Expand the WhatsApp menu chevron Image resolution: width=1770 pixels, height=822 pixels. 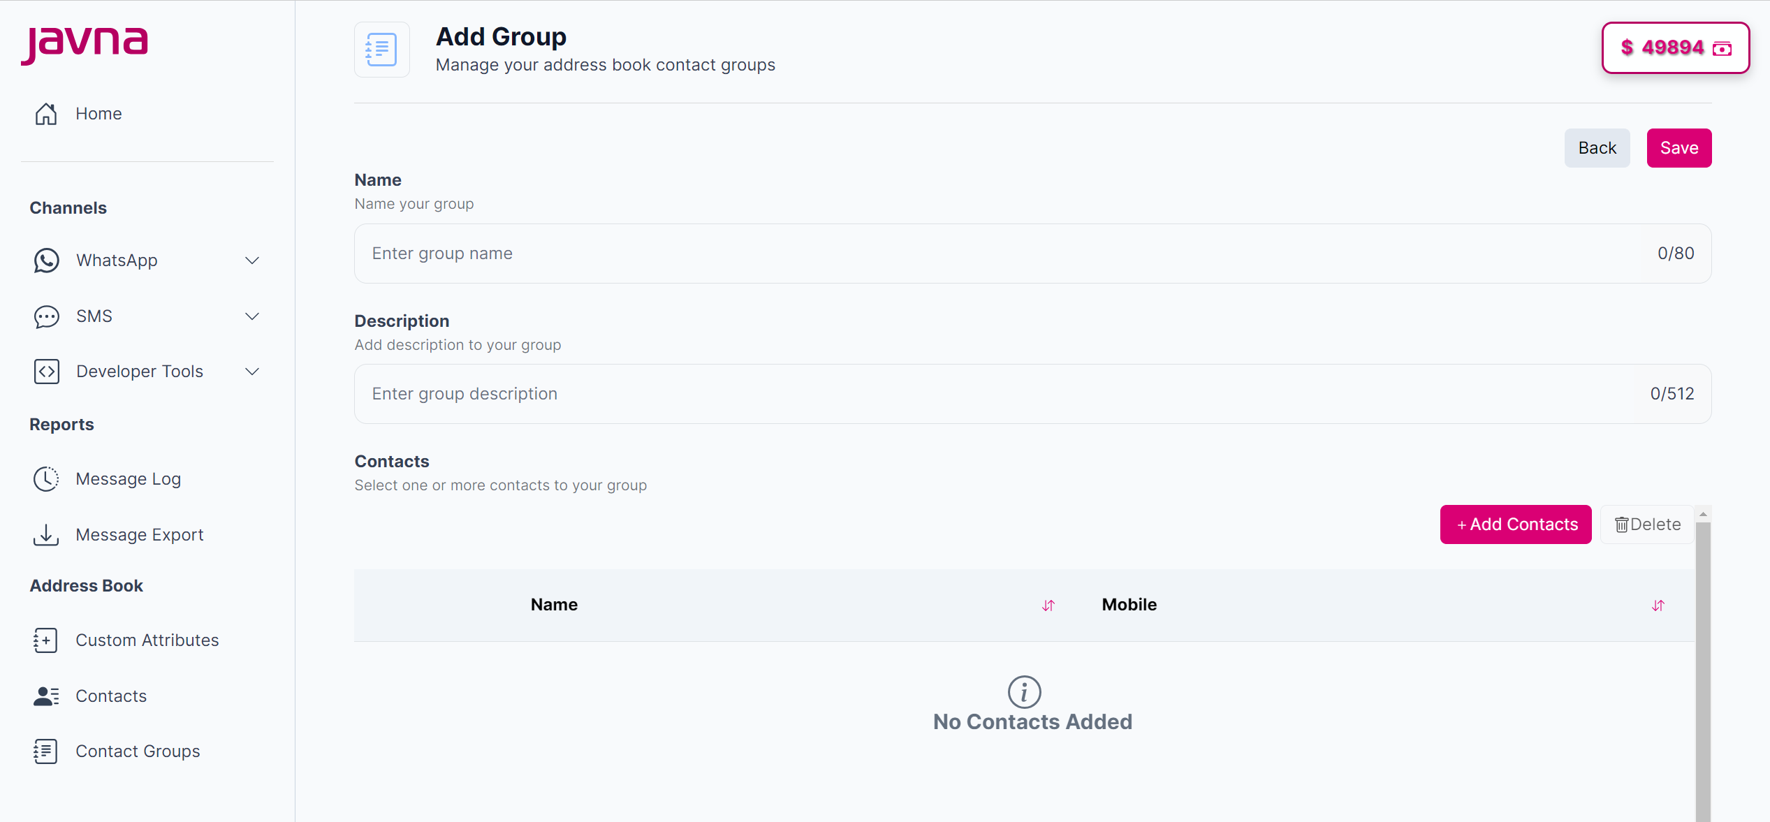click(x=252, y=260)
